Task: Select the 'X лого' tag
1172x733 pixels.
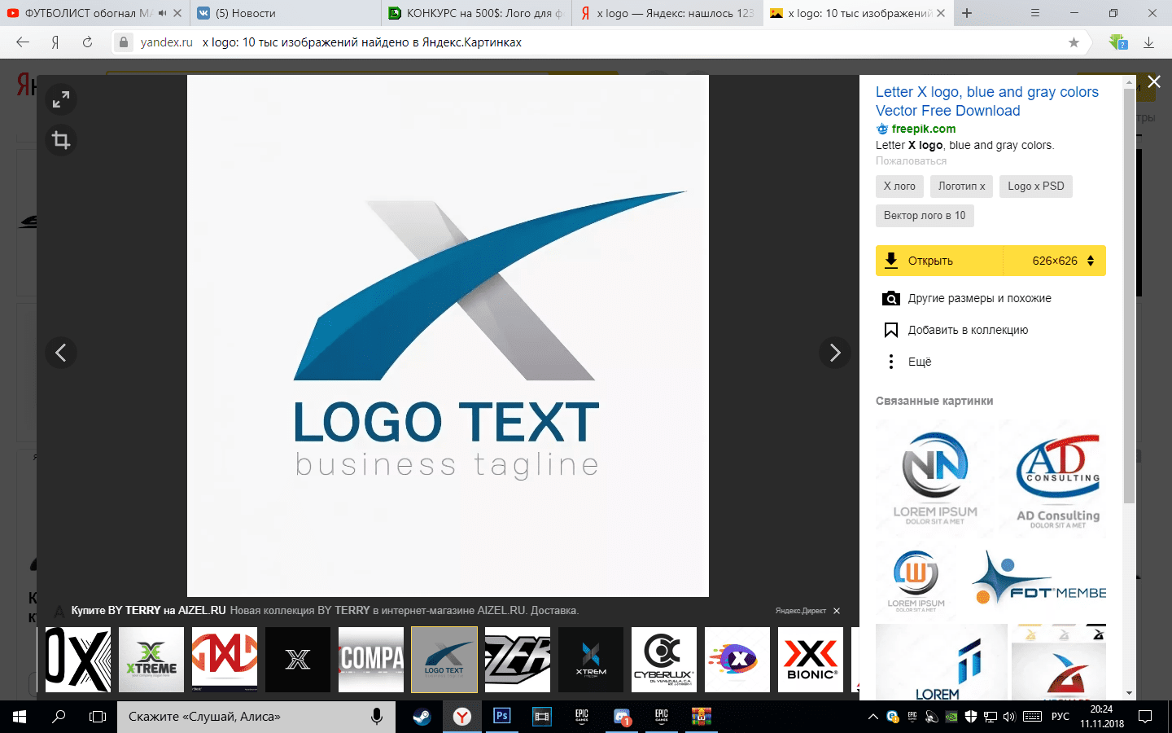Action: (x=899, y=187)
